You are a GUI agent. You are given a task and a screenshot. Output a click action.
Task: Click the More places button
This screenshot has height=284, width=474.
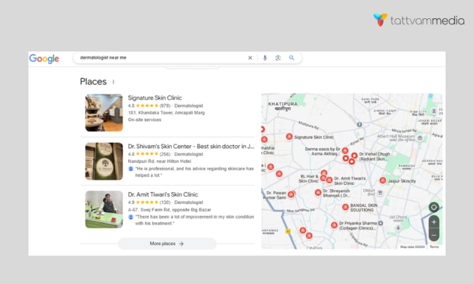click(x=167, y=244)
